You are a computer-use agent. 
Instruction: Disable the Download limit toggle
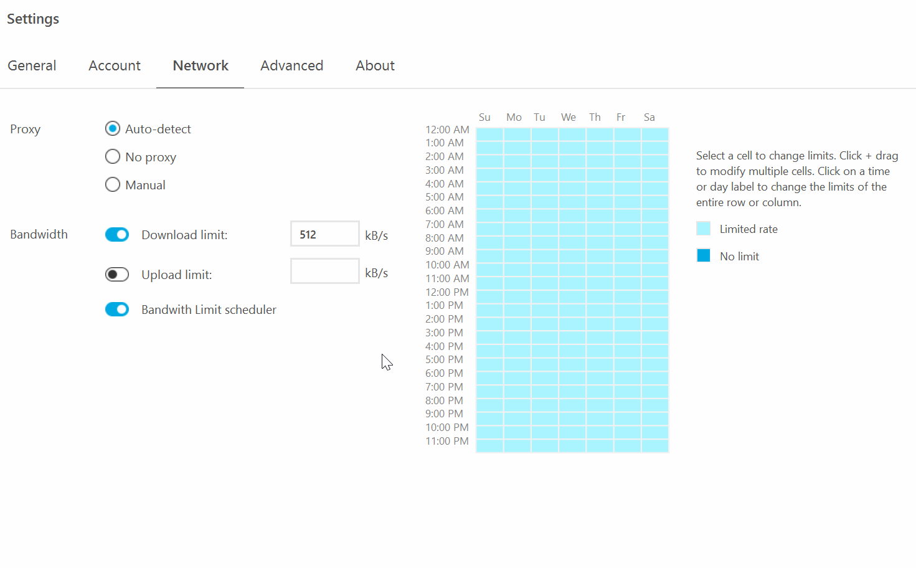coord(117,234)
